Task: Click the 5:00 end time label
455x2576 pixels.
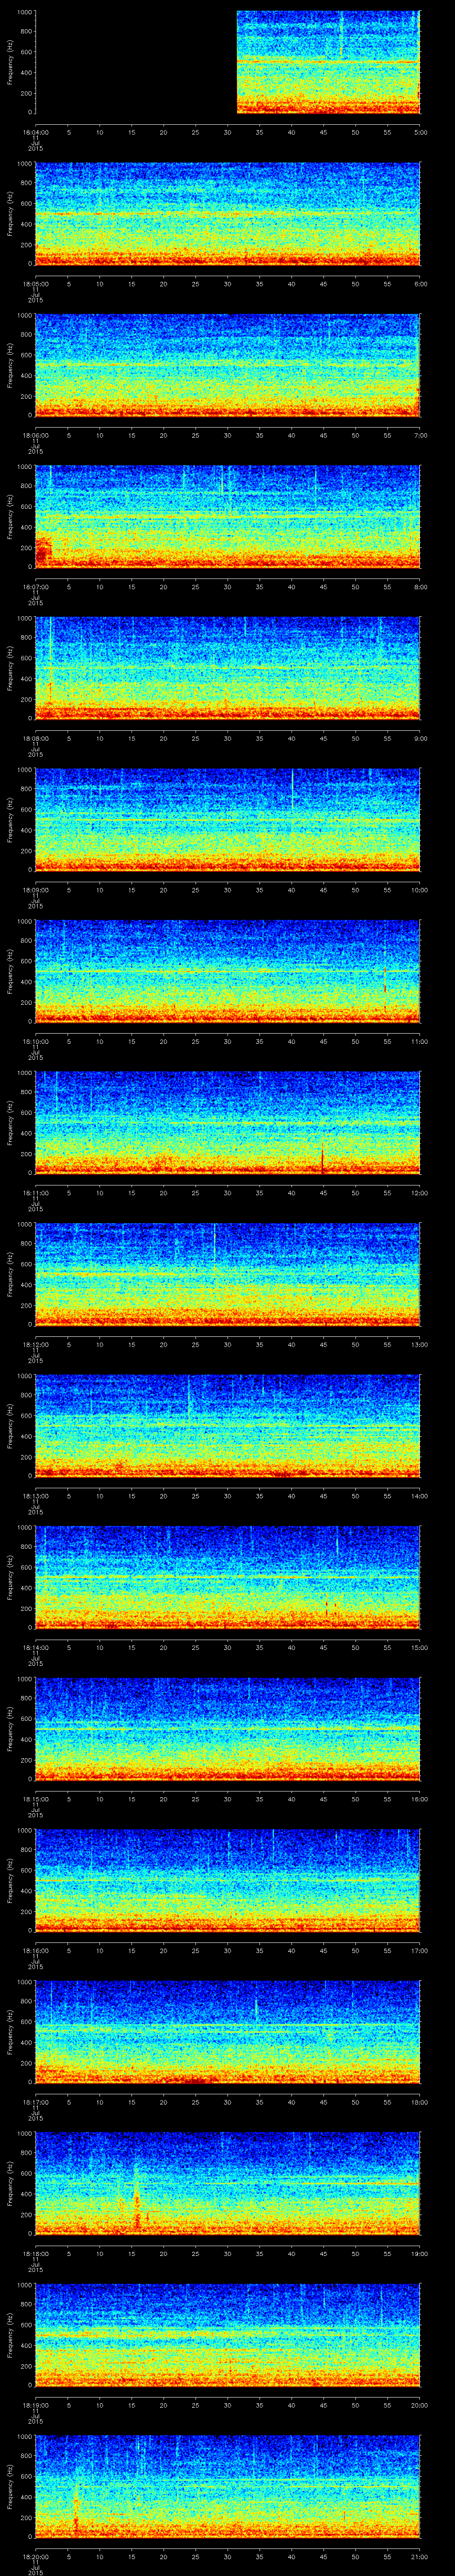Action: point(420,132)
